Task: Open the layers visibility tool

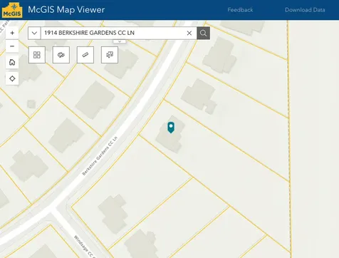Action: pos(61,55)
